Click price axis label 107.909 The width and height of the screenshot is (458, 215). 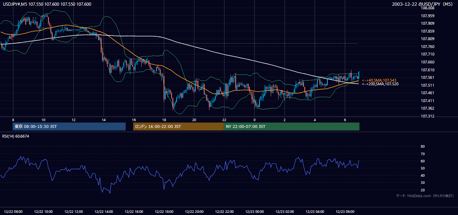pos(428,23)
